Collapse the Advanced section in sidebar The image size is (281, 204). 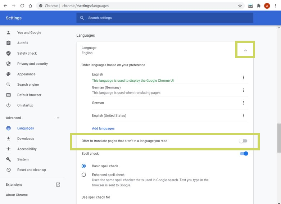coord(58,118)
